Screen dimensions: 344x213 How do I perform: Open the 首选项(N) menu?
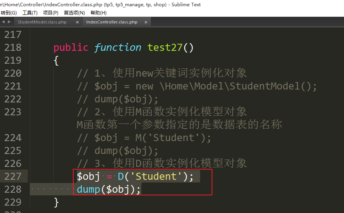pos(74,13)
